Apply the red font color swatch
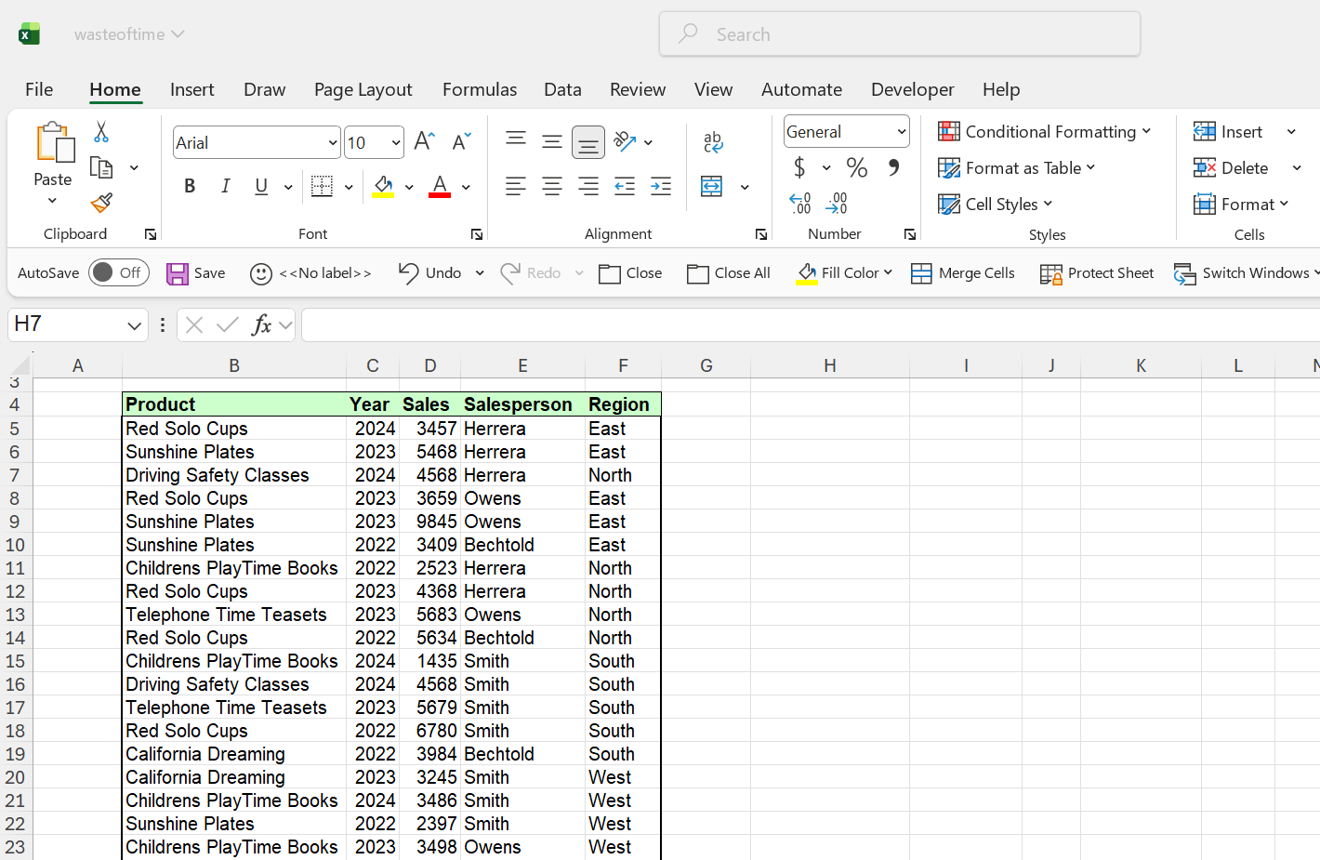The height and width of the screenshot is (860, 1320). 440,187
